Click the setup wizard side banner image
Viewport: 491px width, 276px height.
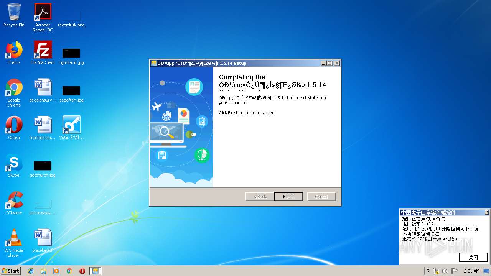pyautogui.click(x=181, y=127)
